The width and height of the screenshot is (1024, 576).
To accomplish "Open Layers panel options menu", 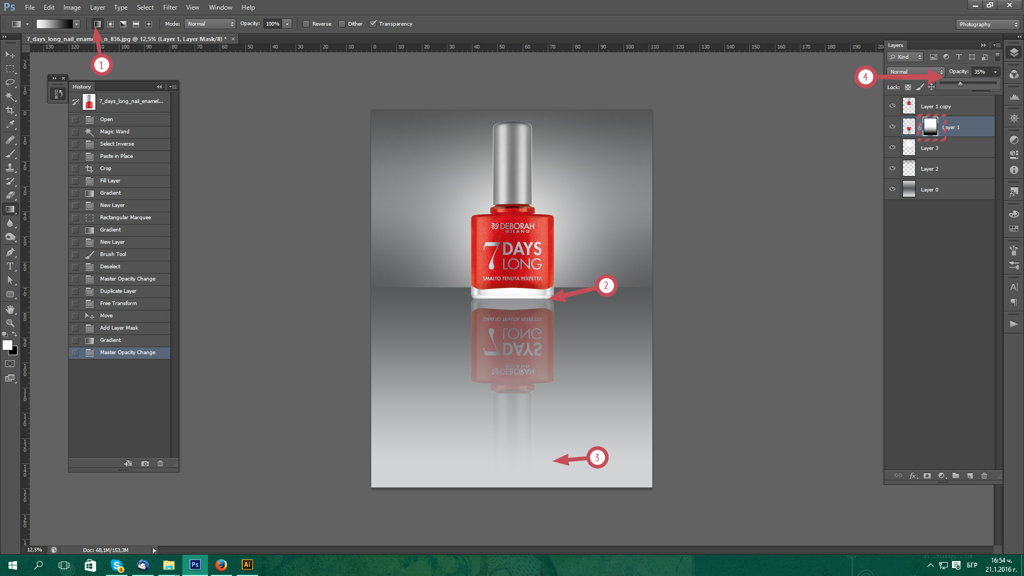I will (996, 45).
